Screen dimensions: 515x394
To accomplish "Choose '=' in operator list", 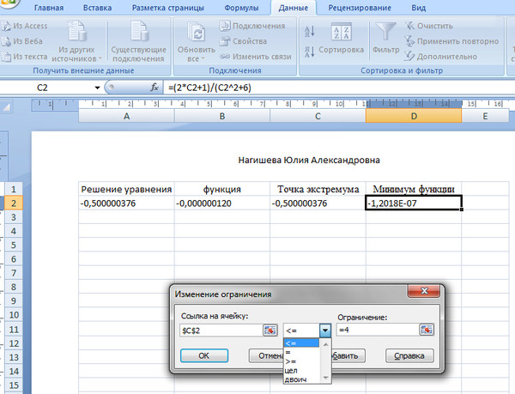I will (x=301, y=352).
